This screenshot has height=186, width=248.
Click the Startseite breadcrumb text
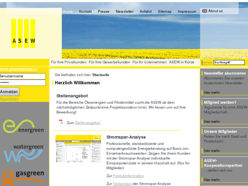101,75
